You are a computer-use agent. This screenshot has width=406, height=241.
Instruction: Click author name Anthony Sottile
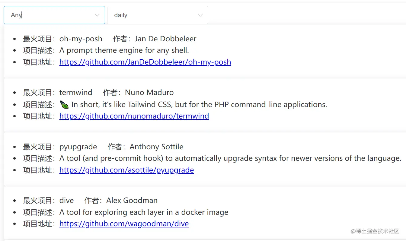156,147
